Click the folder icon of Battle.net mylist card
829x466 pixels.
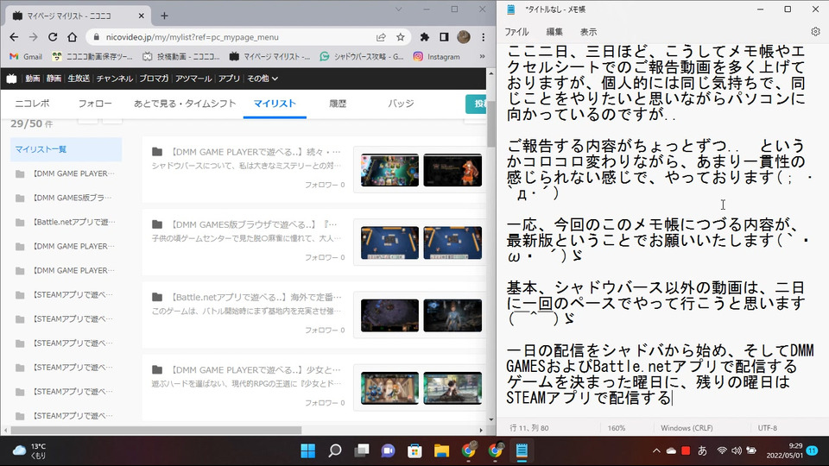[x=157, y=297]
